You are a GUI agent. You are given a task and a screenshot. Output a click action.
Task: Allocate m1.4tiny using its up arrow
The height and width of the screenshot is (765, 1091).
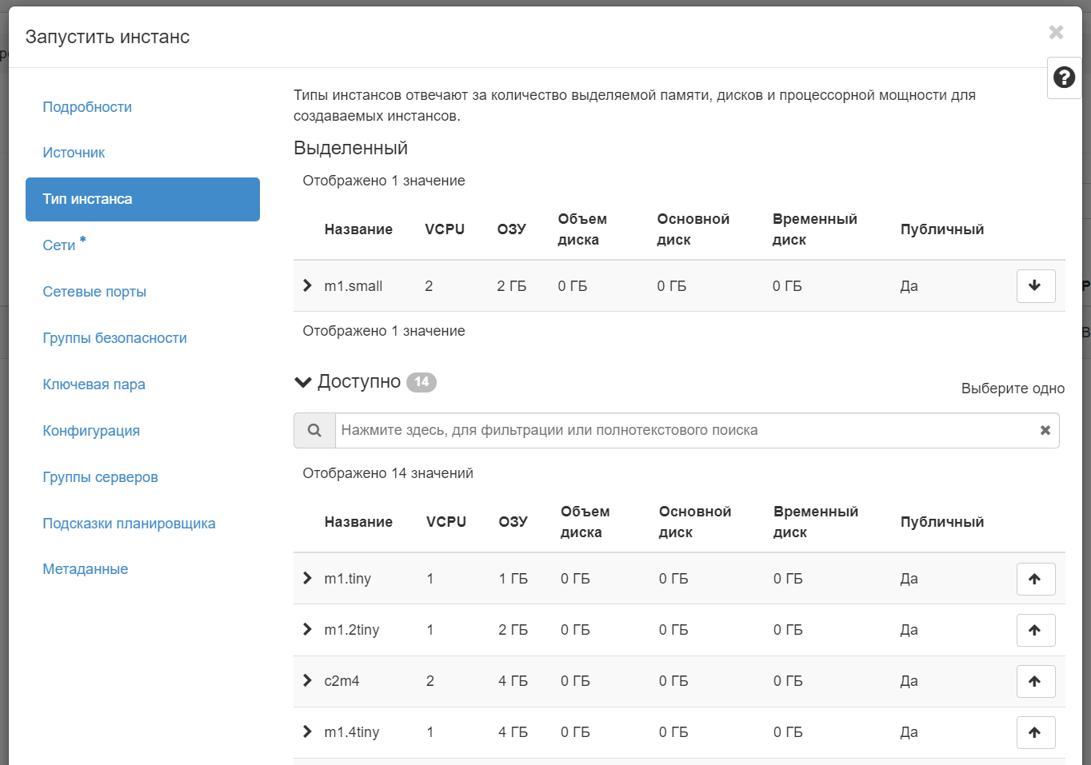click(1036, 732)
